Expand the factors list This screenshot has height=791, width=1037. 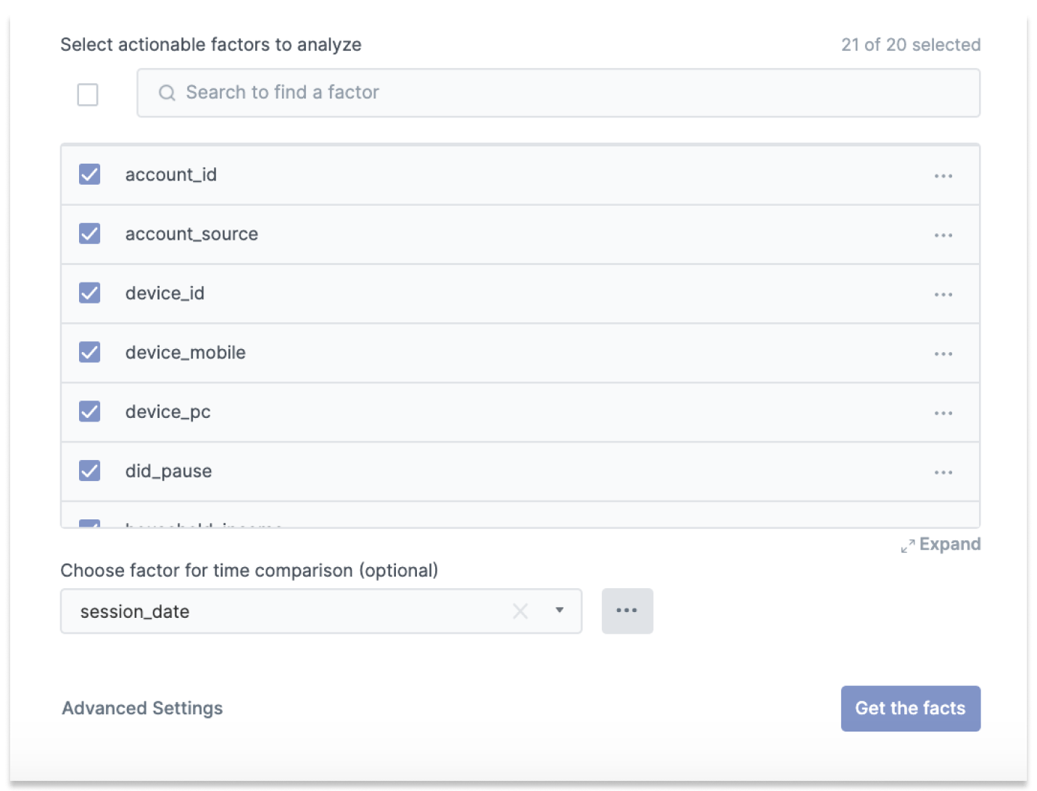941,545
